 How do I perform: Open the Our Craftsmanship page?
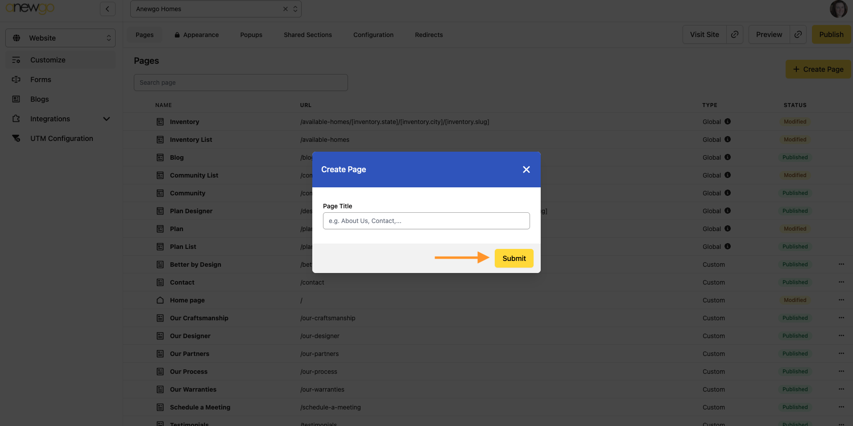pos(488,318)
